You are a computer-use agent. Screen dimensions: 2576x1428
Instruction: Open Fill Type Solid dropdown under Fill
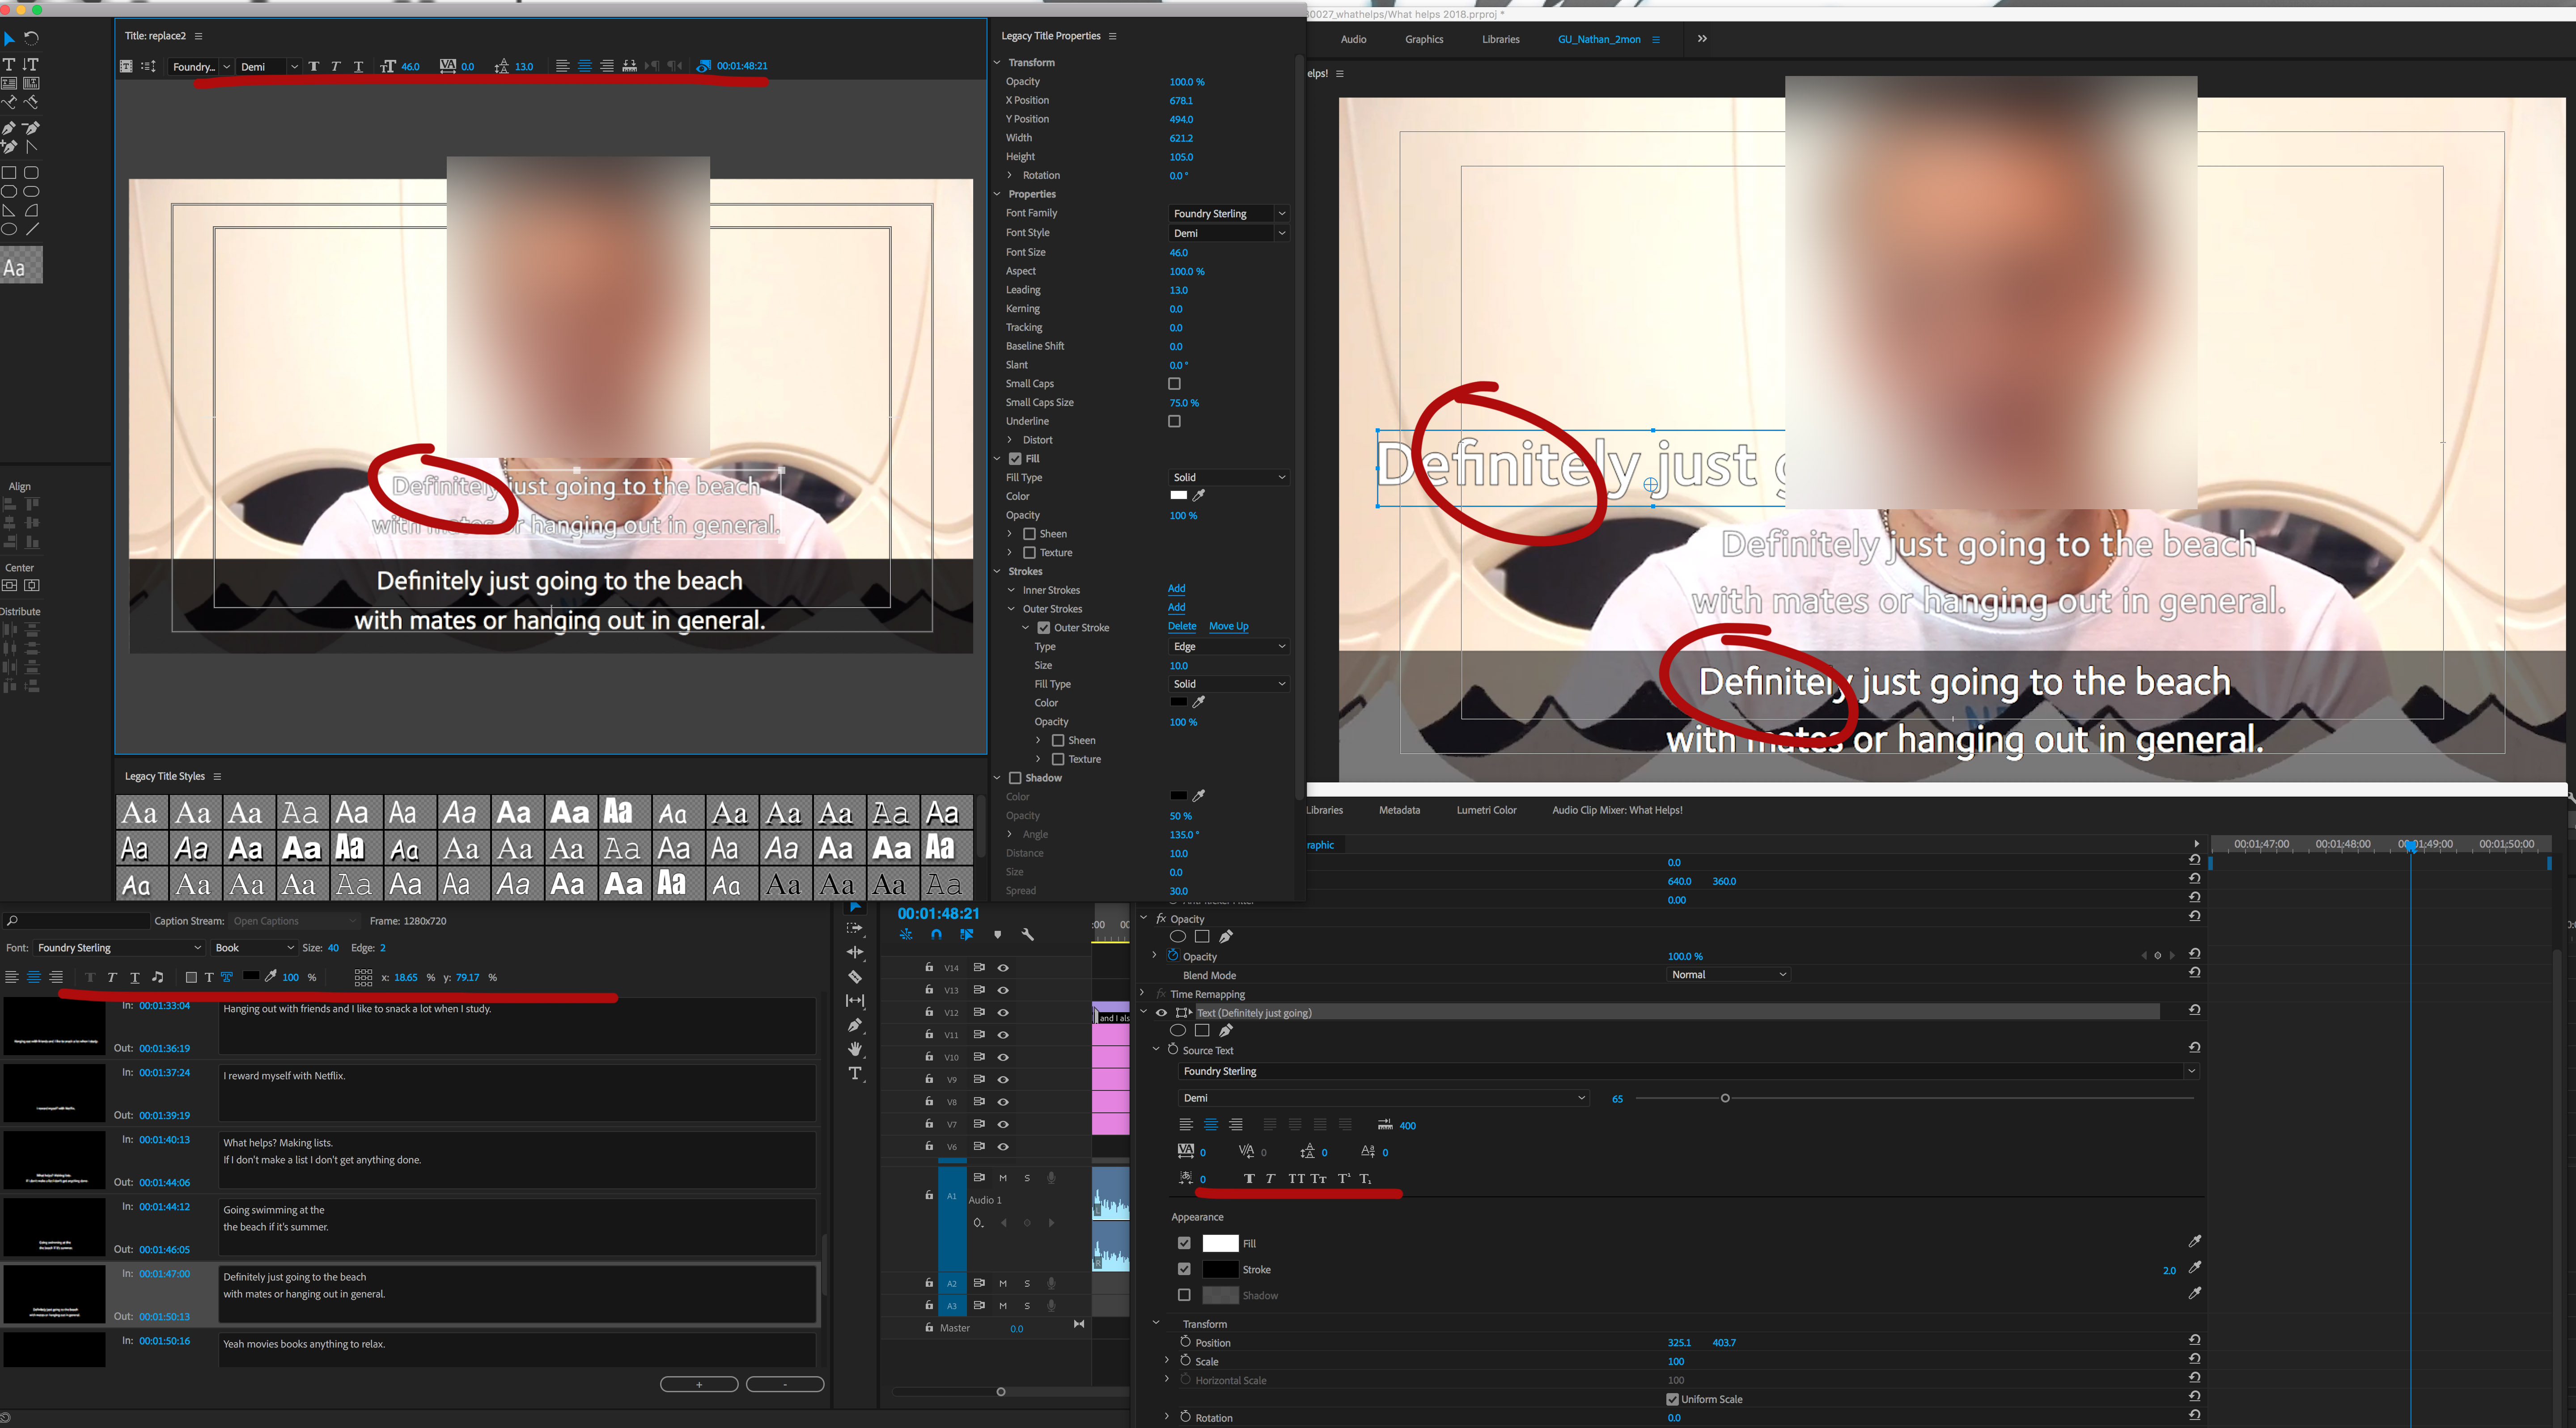tap(1228, 478)
